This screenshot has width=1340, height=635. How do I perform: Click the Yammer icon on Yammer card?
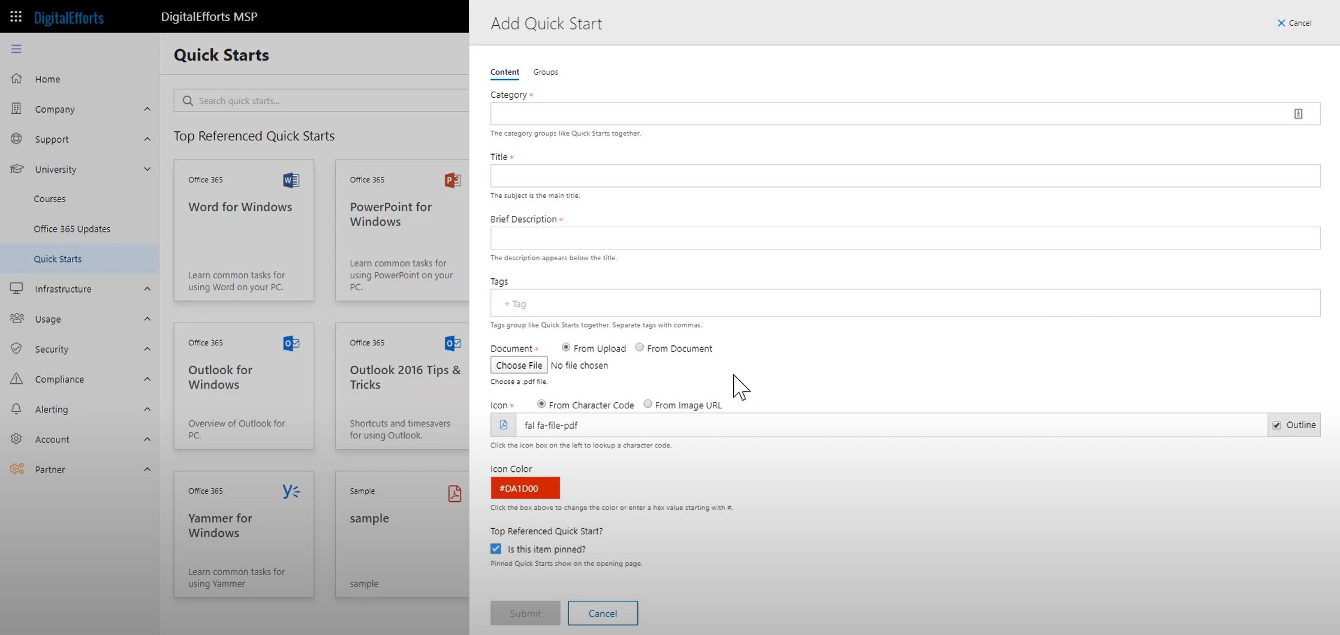click(291, 491)
